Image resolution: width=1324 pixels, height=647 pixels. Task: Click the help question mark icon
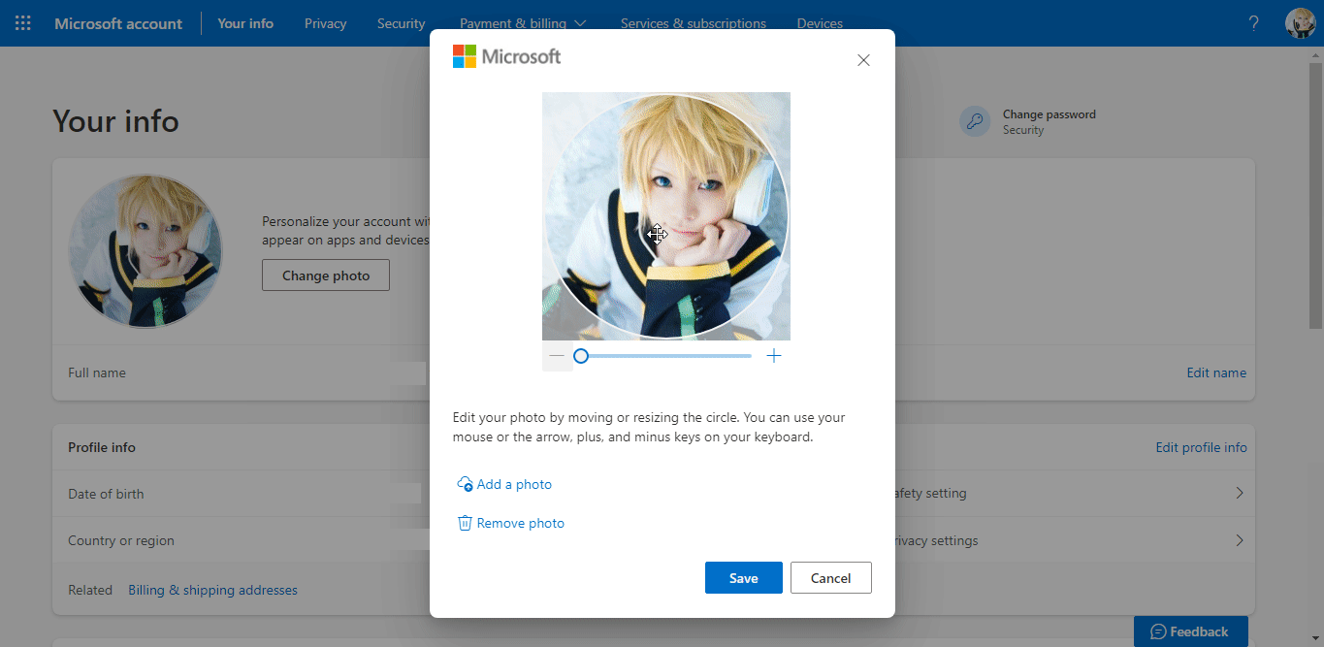pyautogui.click(x=1252, y=22)
